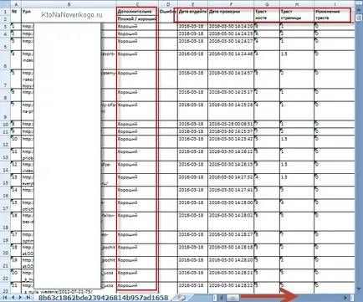
Task: Go to the first sheet with the navigation arrow
Action: click(x=5, y=298)
